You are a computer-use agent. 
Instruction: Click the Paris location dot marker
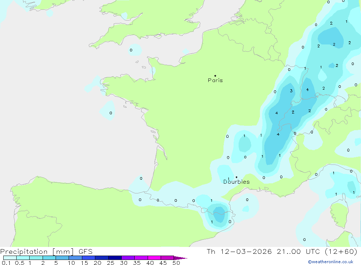pyautogui.click(x=215, y=76)
